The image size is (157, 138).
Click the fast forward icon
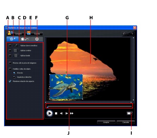point(72,113)
